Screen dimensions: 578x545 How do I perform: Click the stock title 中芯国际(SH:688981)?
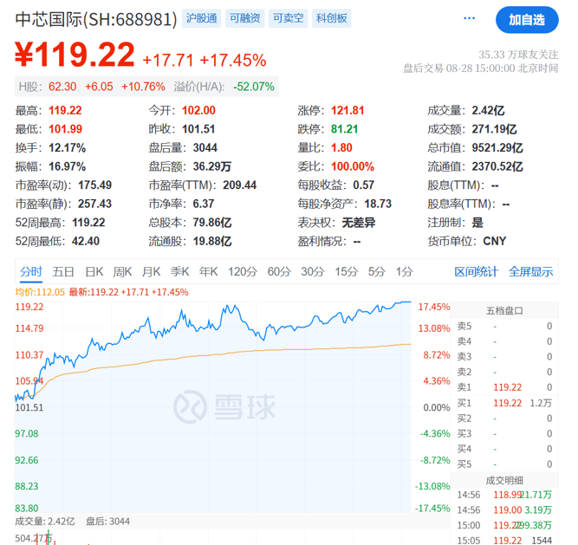pyautogui.click(x=96, y=19)
